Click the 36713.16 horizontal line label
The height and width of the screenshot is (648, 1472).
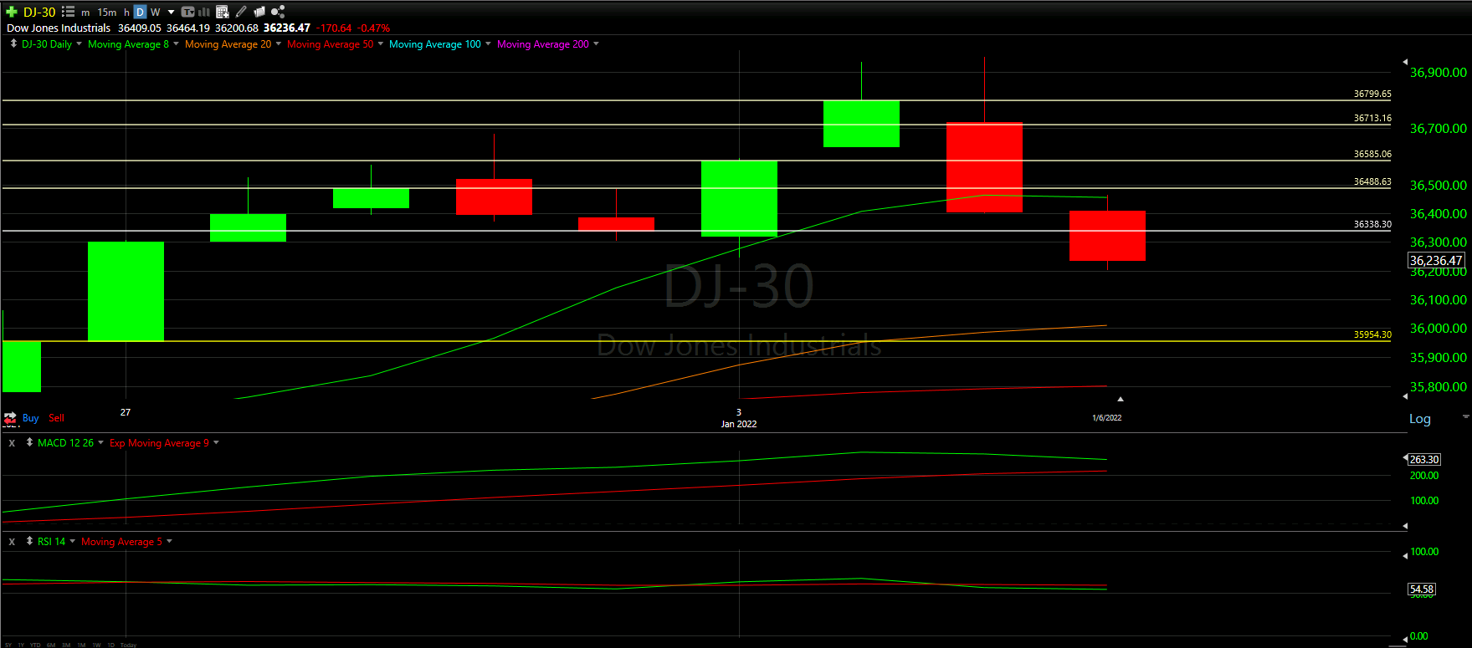coord(1372,119)
